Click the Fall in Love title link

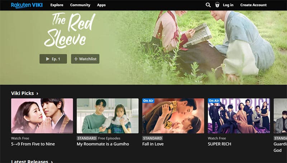click(x=153, y=144)
